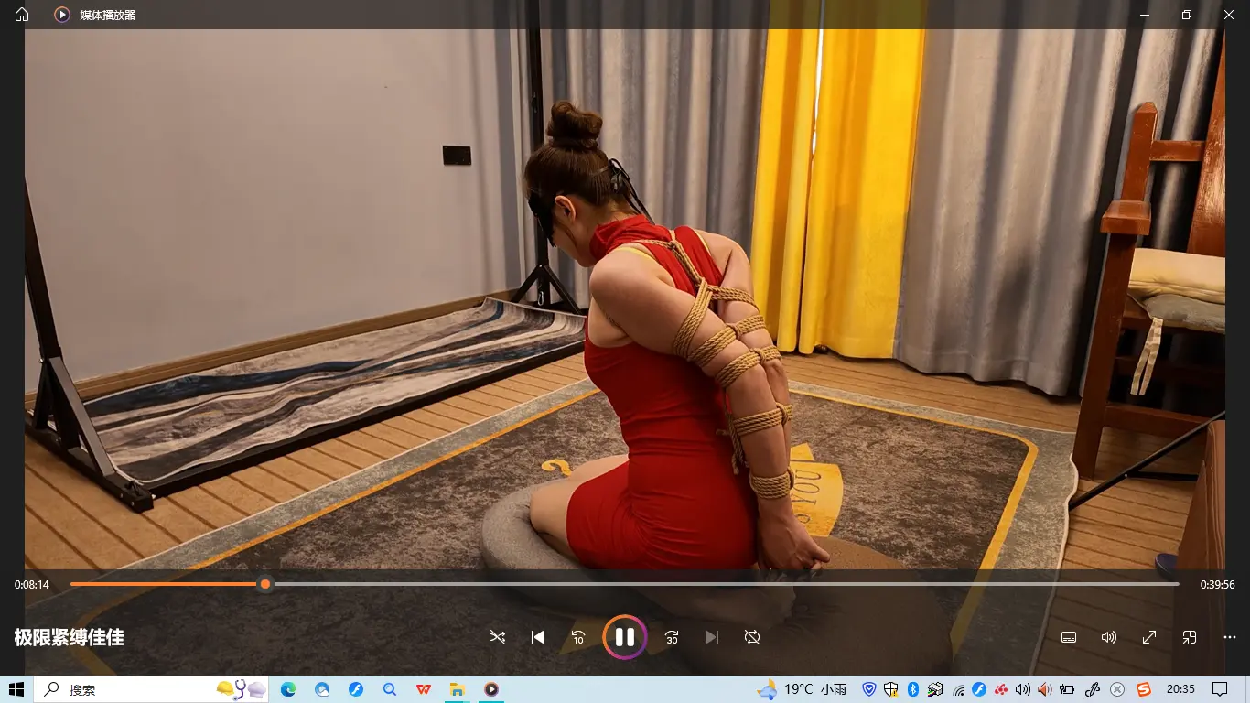Open WPS Office from the taskbar

pyautogui.click(x=424, y=689)
